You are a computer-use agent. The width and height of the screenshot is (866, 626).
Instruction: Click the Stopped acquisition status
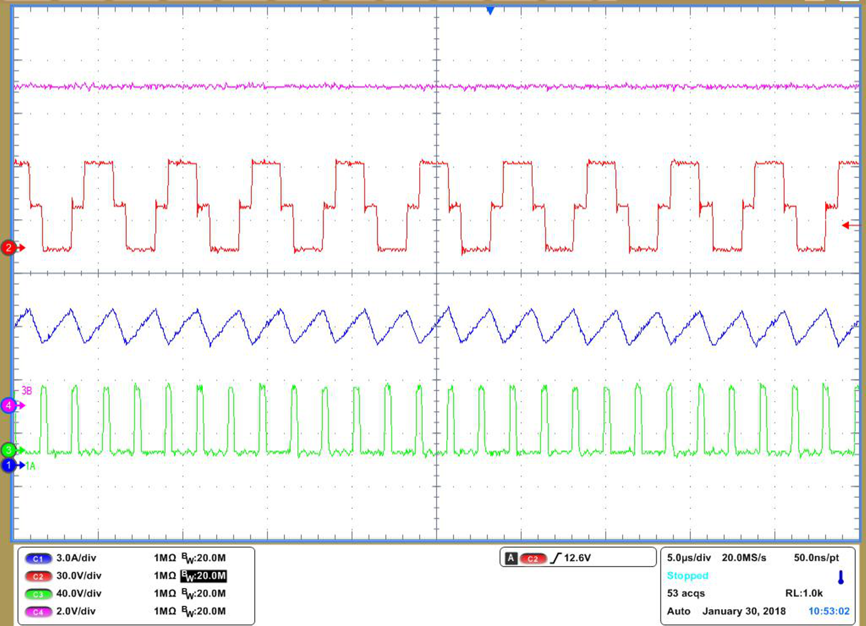tap(687, 575)
